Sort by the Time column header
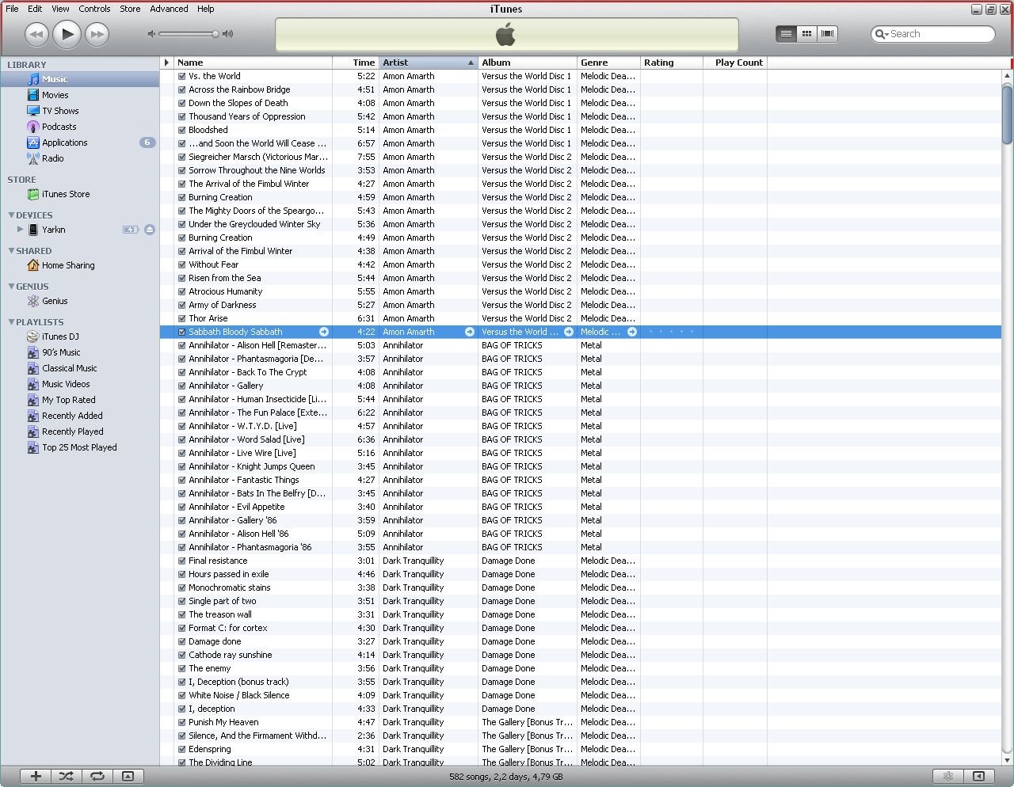Viewport: 1014px width, 787px height. coord(356,63)
